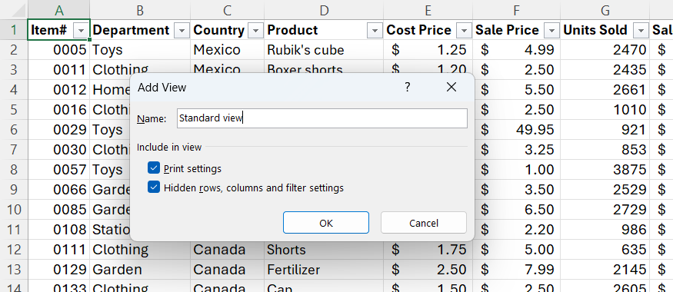
Task: Select row 8 header
Action: 14,169
